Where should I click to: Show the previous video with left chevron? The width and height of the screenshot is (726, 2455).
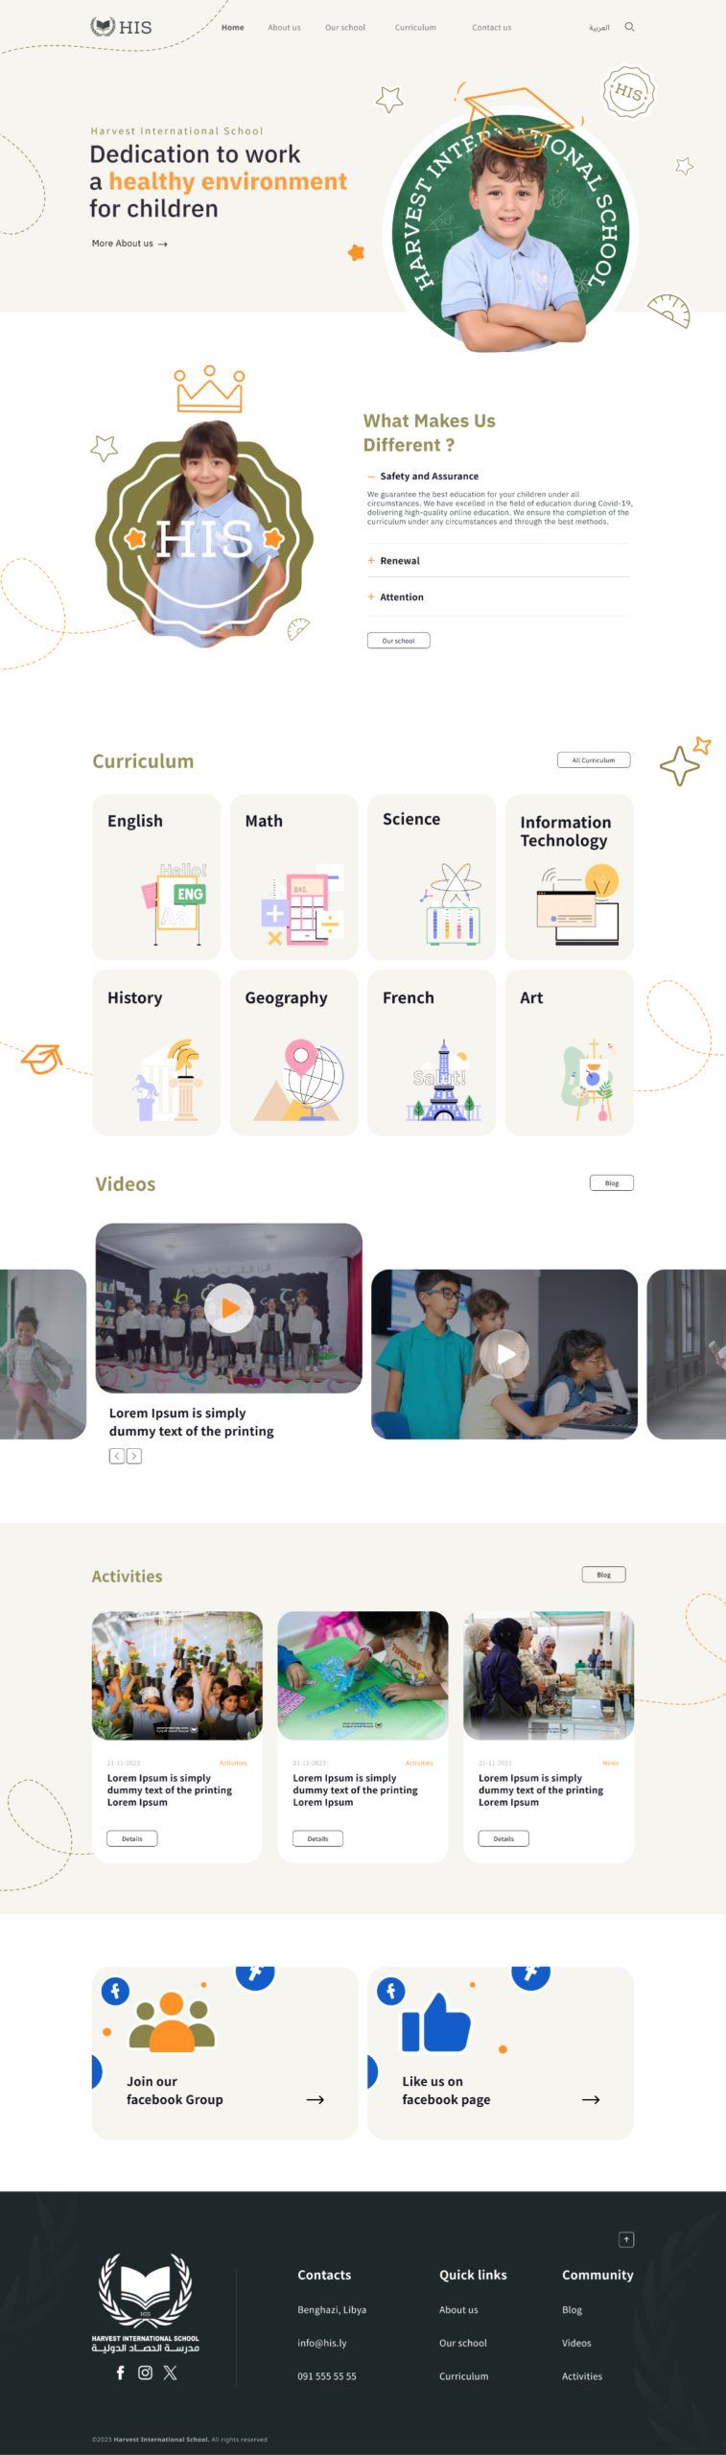(x=117, y=1456)
